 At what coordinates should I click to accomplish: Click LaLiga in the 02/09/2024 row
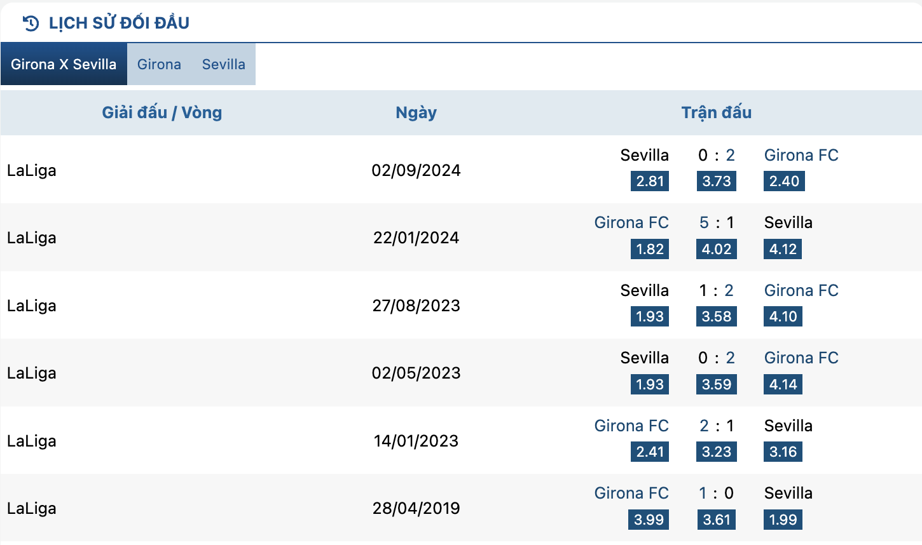[x=32, y=170]
